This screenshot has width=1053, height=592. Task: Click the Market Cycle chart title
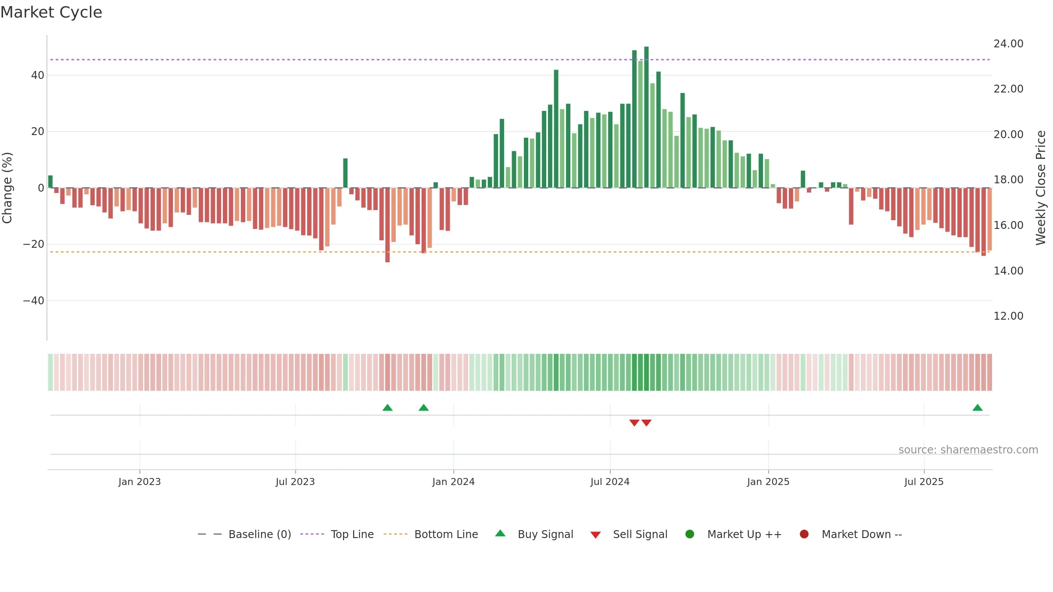pyautogui.click(x=51, y=12)
